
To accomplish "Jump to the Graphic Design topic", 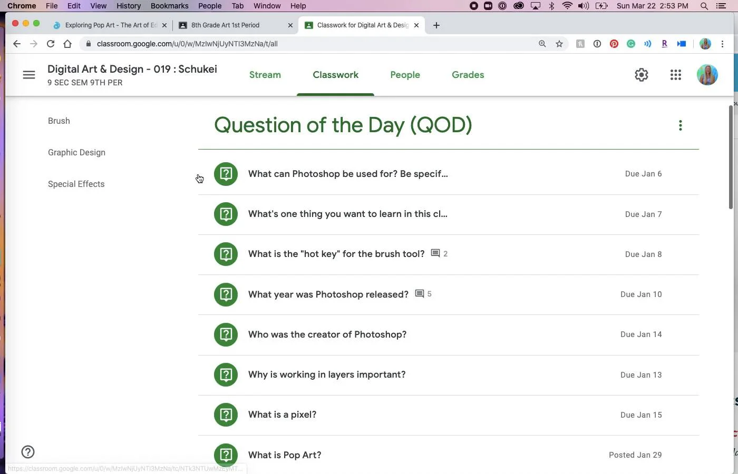I will pos(76,152).
